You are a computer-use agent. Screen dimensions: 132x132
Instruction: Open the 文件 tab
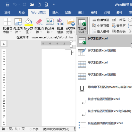click(x=7, y=13)
